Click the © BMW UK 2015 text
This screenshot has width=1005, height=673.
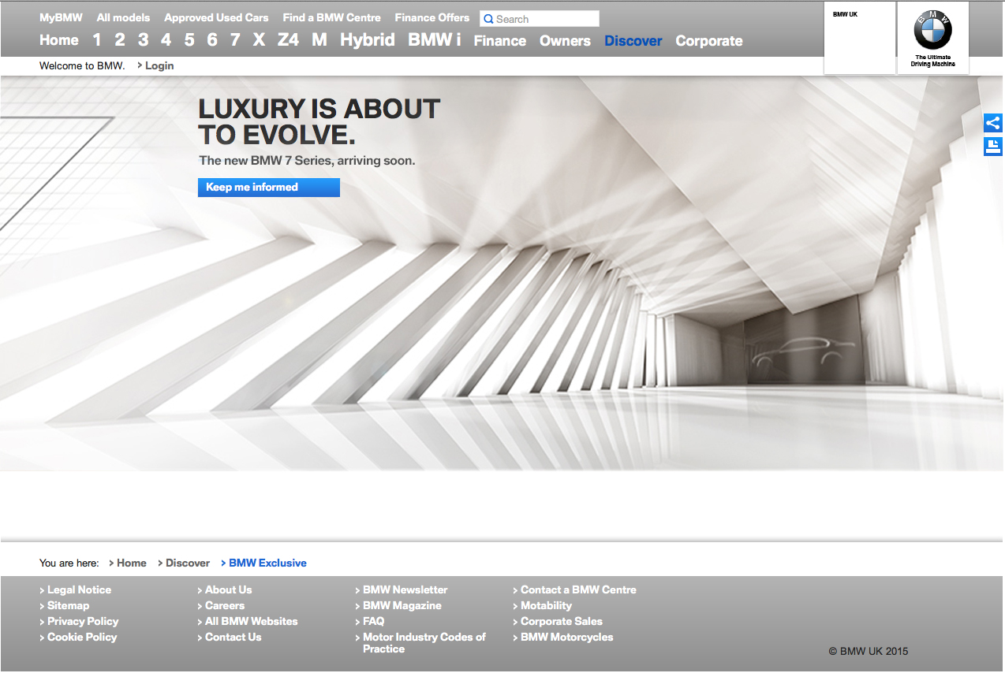869,651
